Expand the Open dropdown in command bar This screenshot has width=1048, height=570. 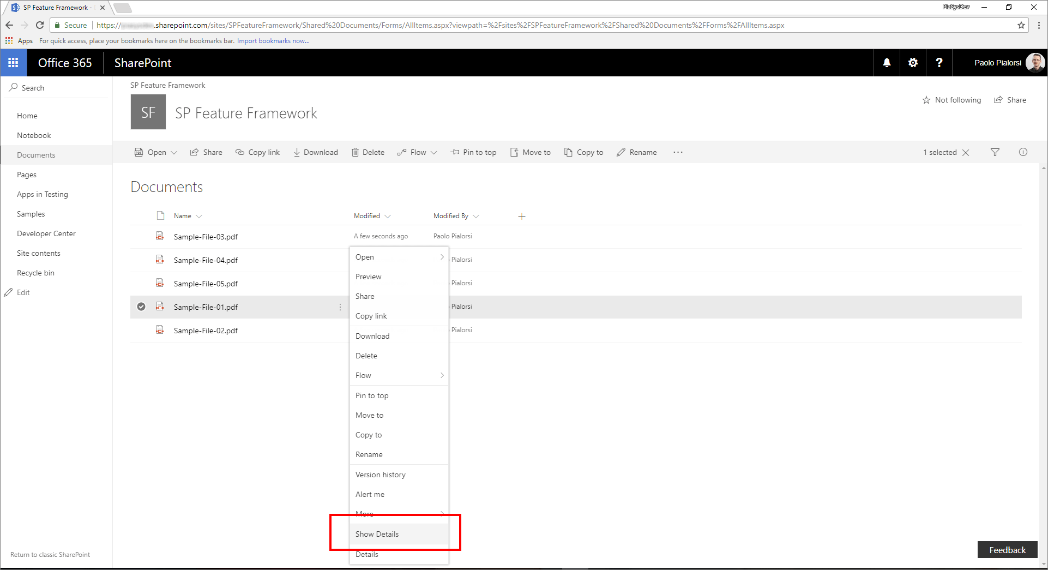click(x=173, y=152)
